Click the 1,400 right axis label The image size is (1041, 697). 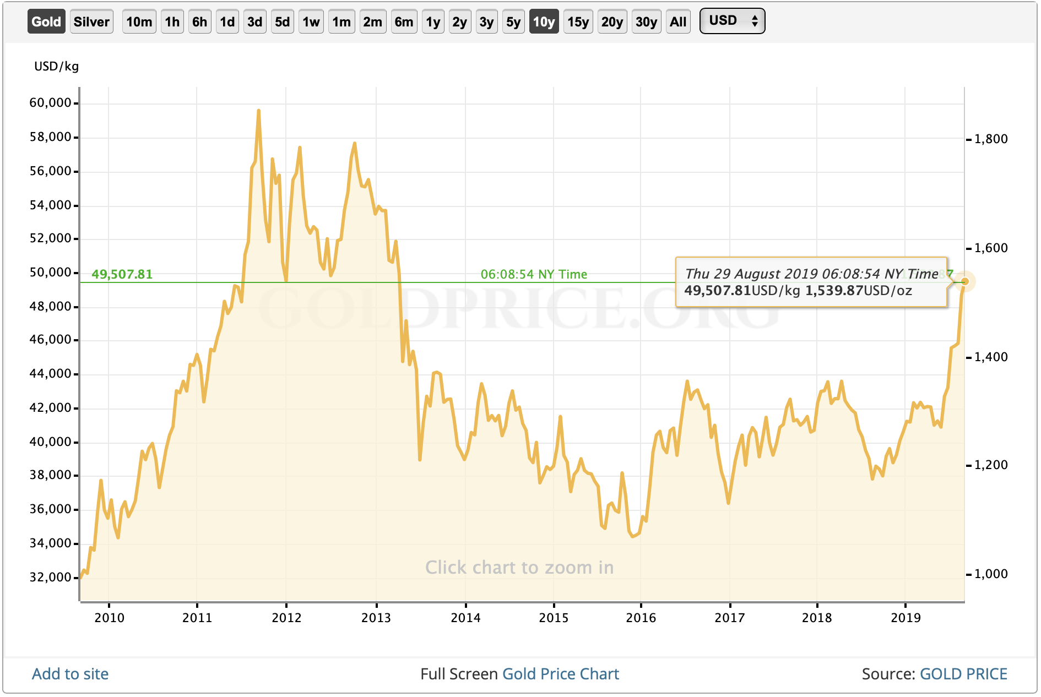991,357
